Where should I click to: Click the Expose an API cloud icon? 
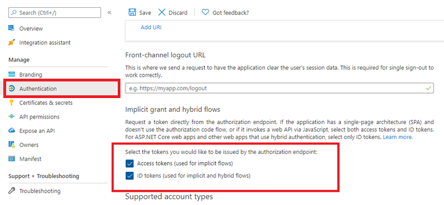point(12,131)
